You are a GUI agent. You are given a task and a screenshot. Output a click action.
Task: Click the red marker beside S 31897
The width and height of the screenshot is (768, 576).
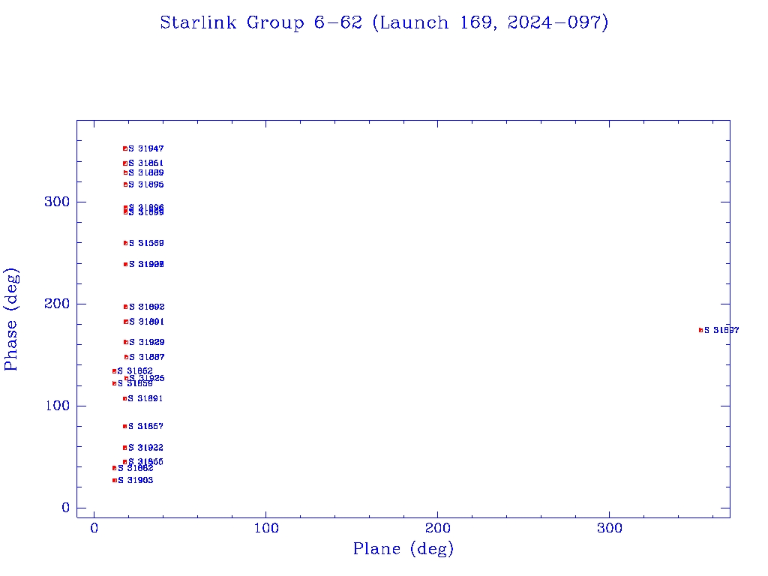(x=700, y=331)
